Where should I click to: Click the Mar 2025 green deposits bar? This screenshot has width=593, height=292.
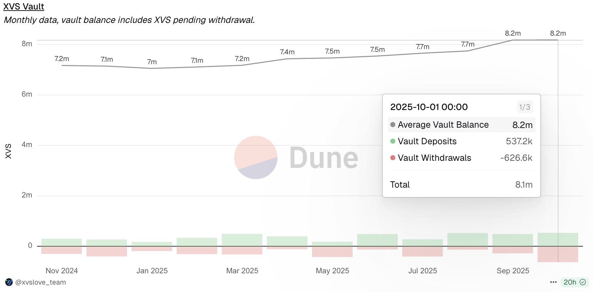pos(242,240)
